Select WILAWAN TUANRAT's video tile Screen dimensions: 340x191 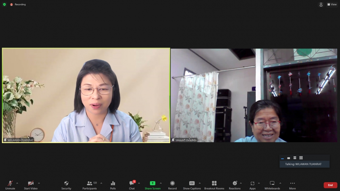(x=86, y=95)
